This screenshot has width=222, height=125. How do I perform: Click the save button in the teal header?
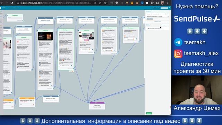[164, 8]
